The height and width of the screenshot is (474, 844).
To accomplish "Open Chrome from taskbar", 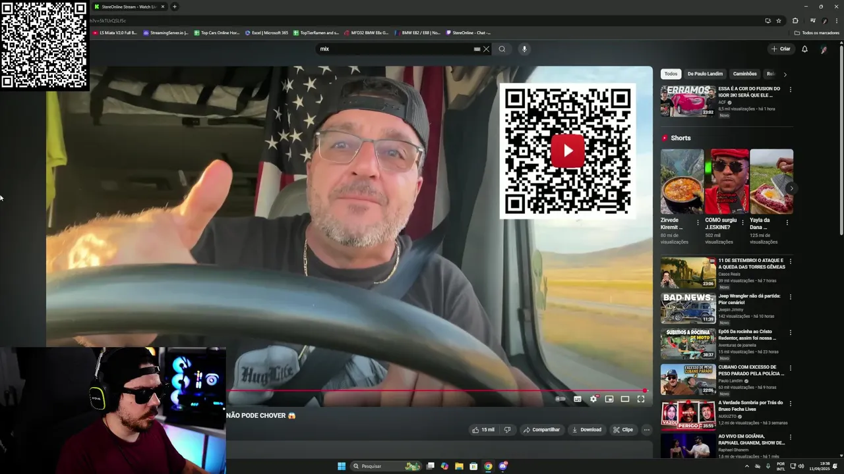I will [x=488, y=466].
